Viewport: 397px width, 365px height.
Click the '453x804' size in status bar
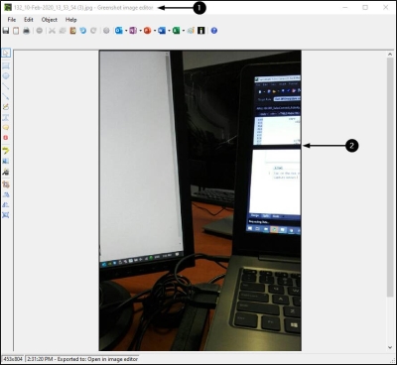[13, 359]
